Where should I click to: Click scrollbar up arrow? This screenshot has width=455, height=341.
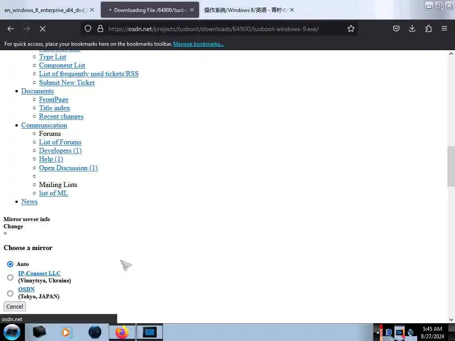coord(451,54)
